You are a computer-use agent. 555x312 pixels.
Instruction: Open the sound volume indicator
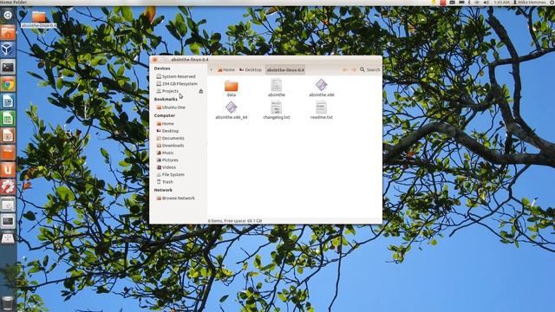[x=486, y=3]
